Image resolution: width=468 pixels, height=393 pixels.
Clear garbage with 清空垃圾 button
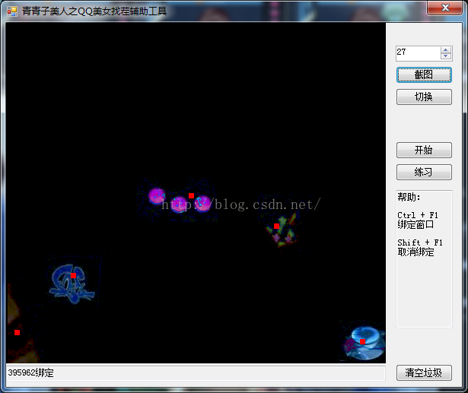coord(424,372)
